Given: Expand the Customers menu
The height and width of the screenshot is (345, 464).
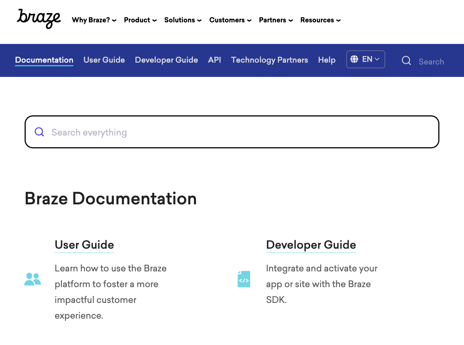Looking at the screenshot, I should tap(230, 20).
